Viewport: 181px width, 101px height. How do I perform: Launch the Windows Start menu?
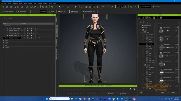click(x=47, y=99)
